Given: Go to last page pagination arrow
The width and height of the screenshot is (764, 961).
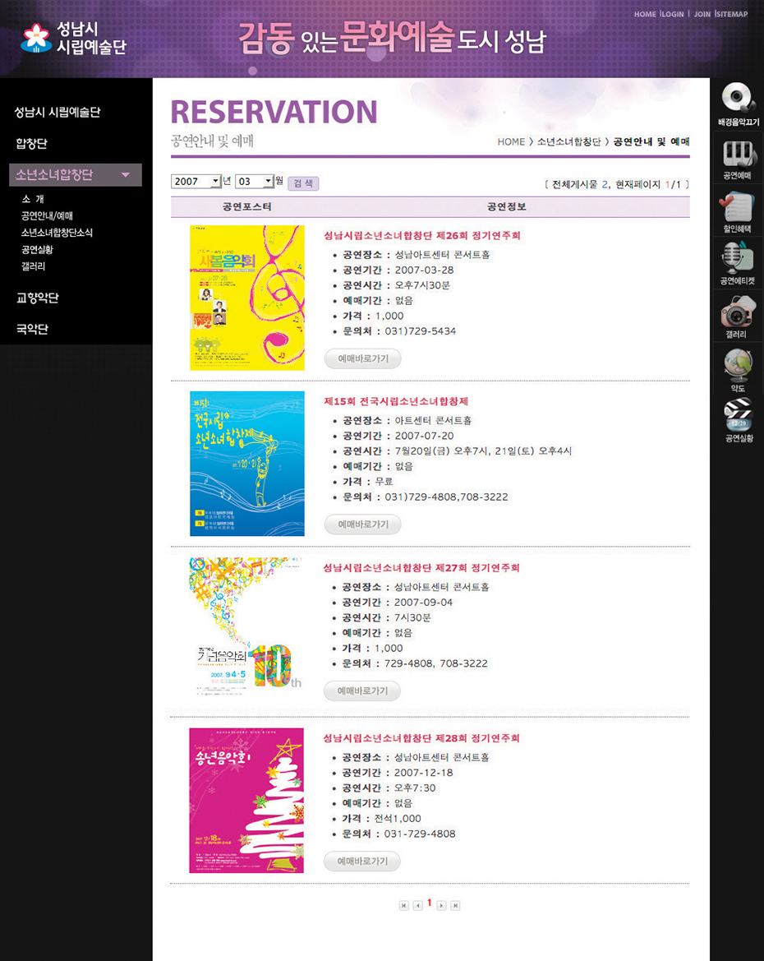Looking at the screenshot, I should pos(455,905).
